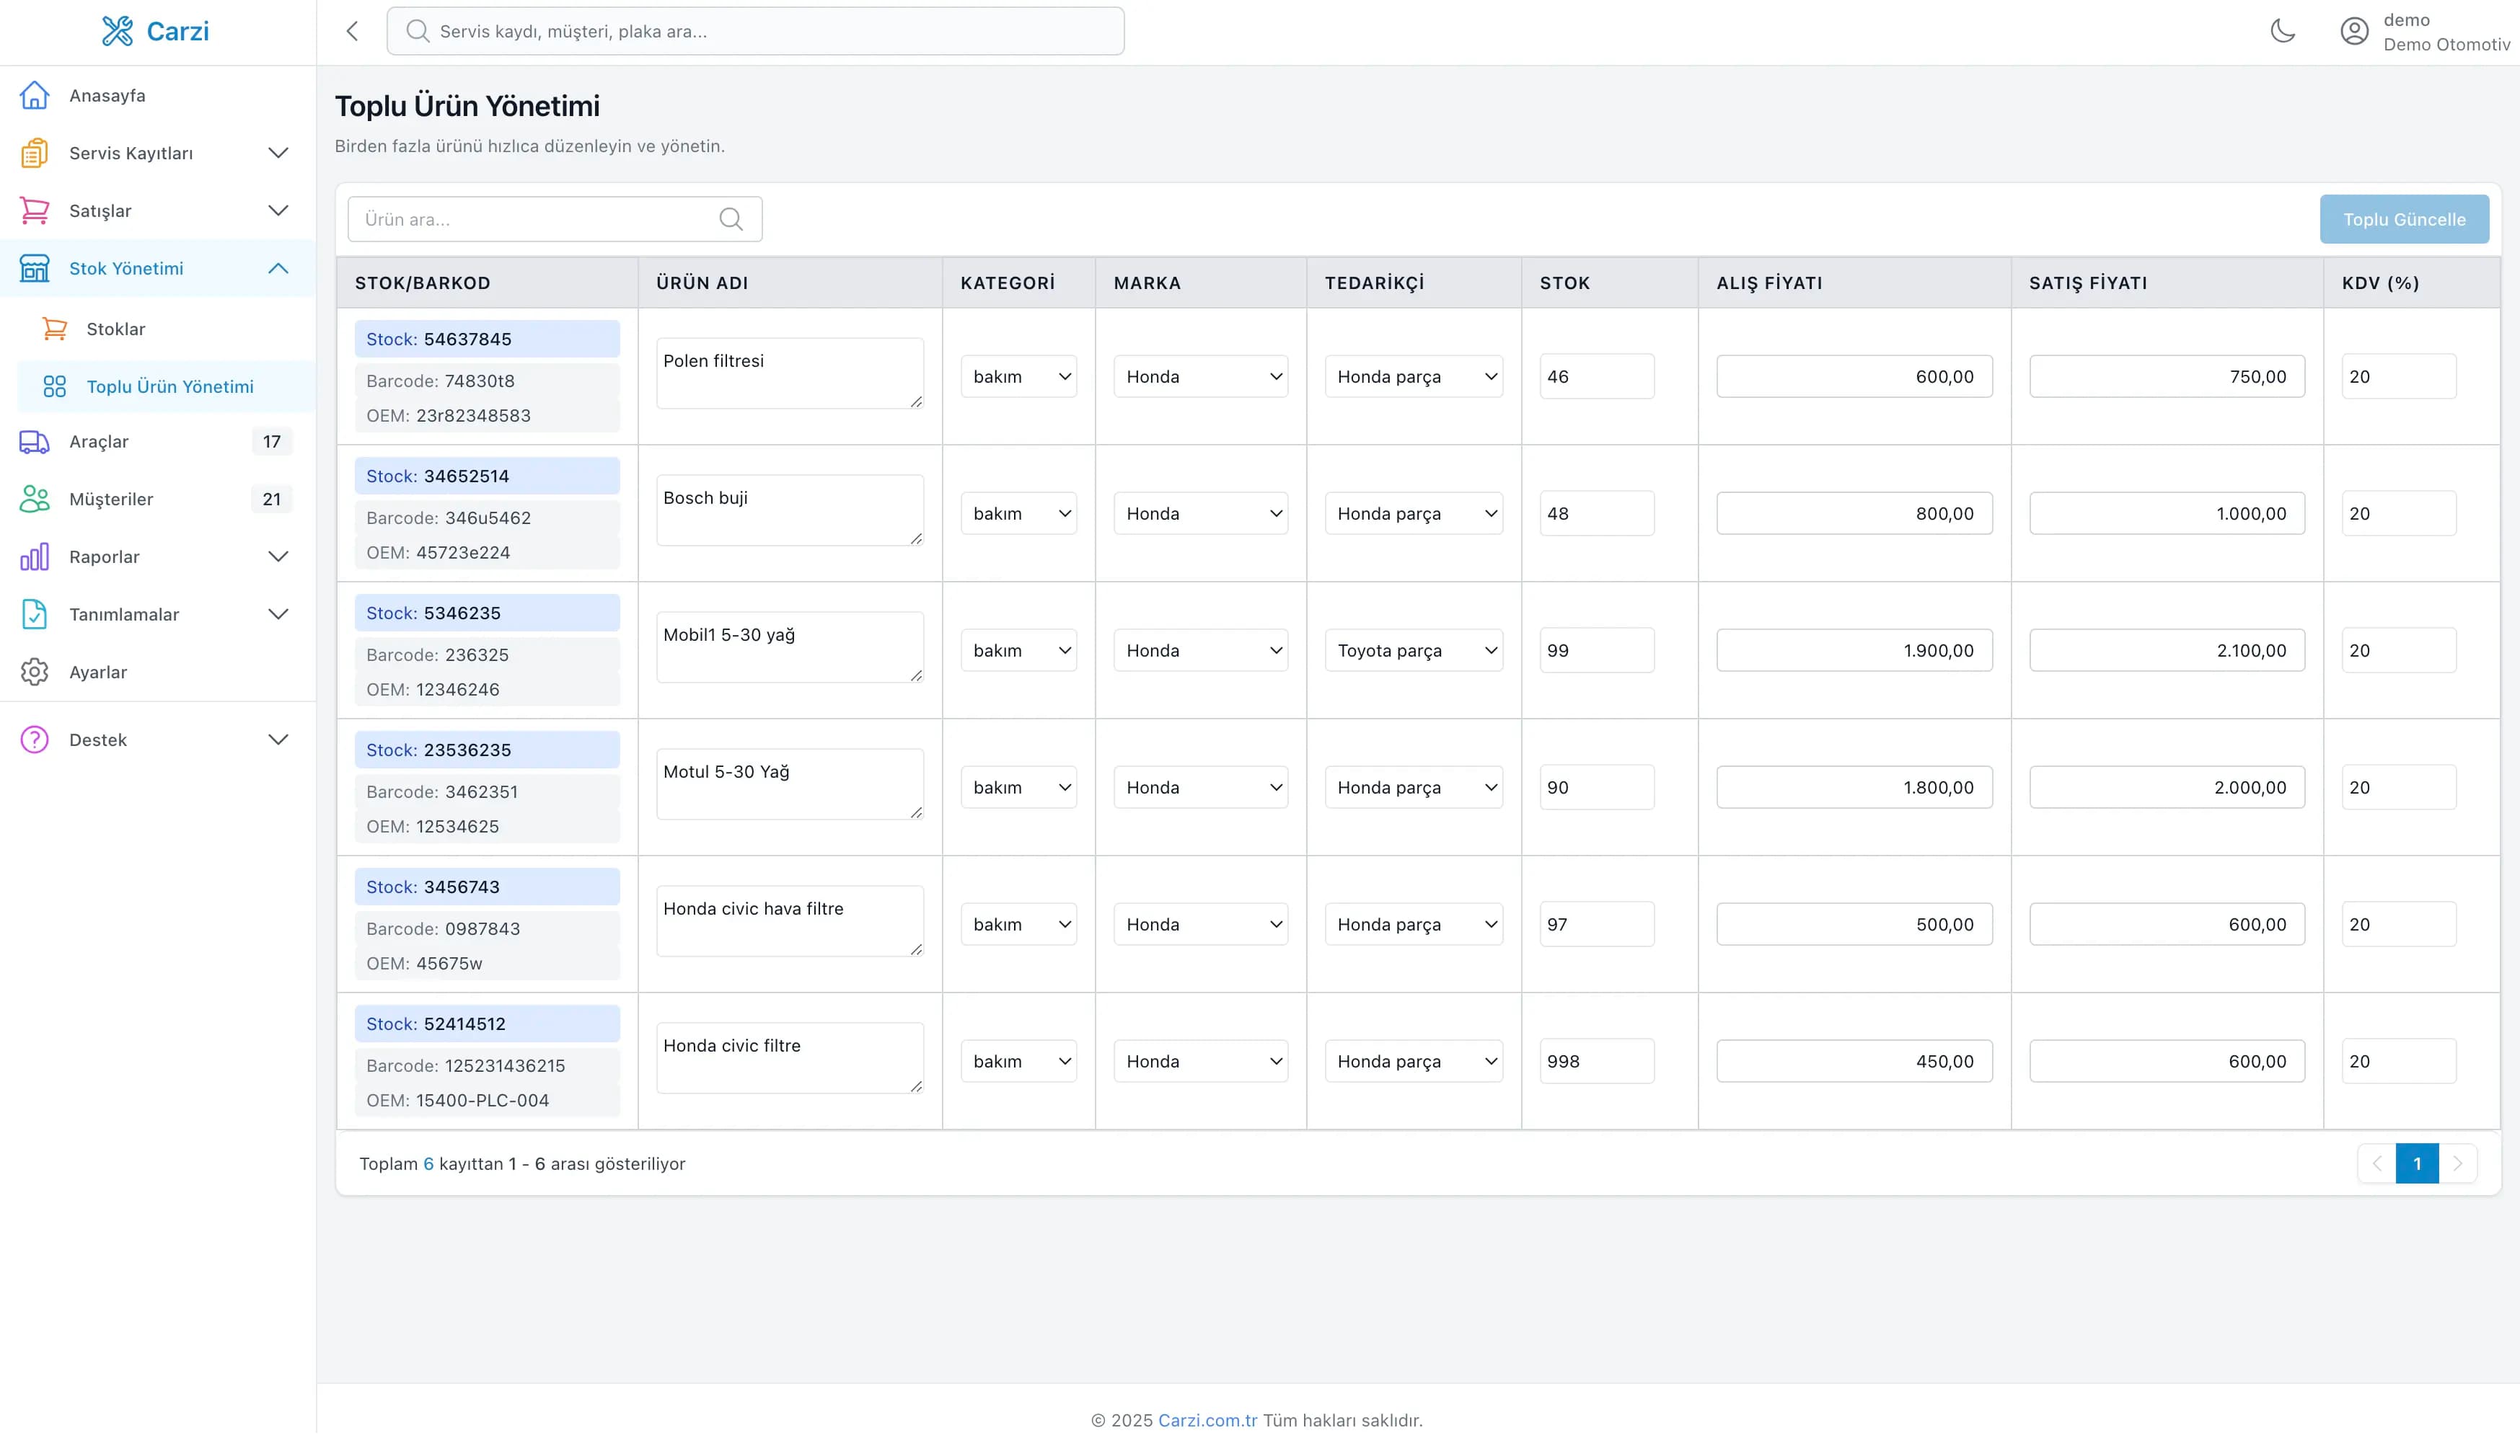Click the Araçlar truck icon

click(x=34, y=442)
